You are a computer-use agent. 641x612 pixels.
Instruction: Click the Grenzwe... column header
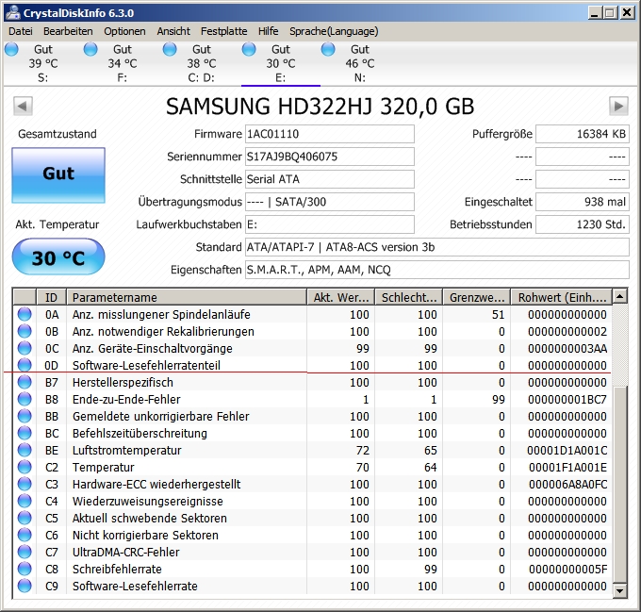pyautogui.click(x=477, y=297)
